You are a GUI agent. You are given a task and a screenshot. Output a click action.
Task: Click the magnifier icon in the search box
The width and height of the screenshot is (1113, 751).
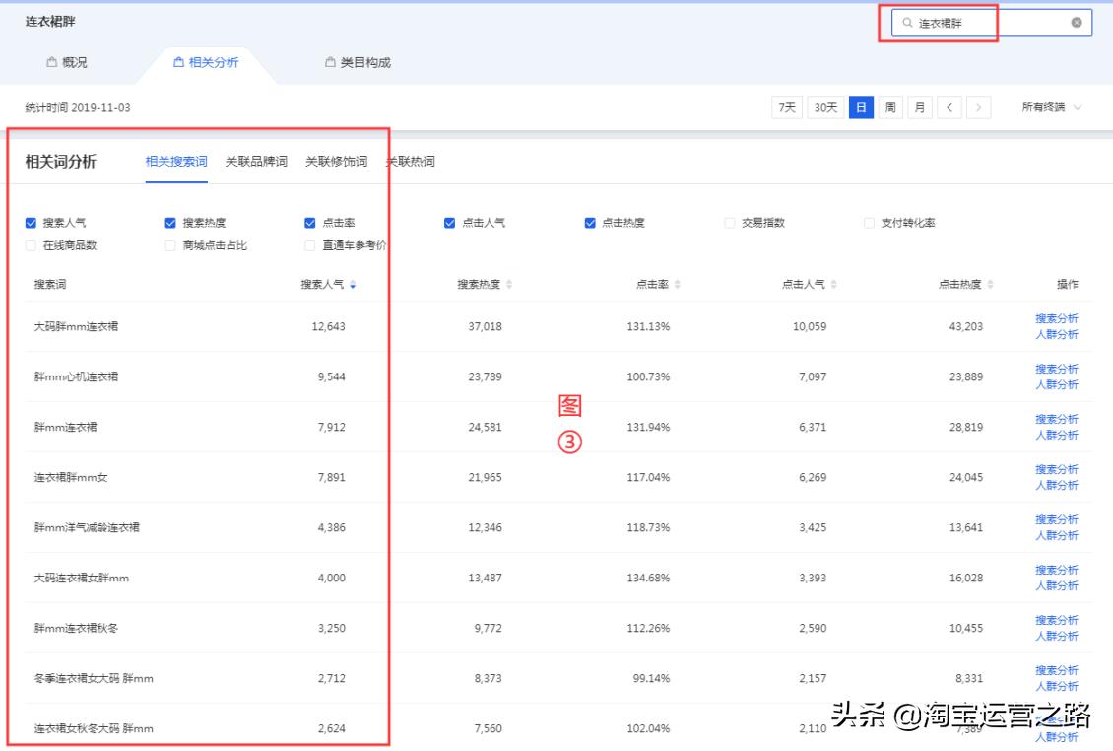[909, 24]
